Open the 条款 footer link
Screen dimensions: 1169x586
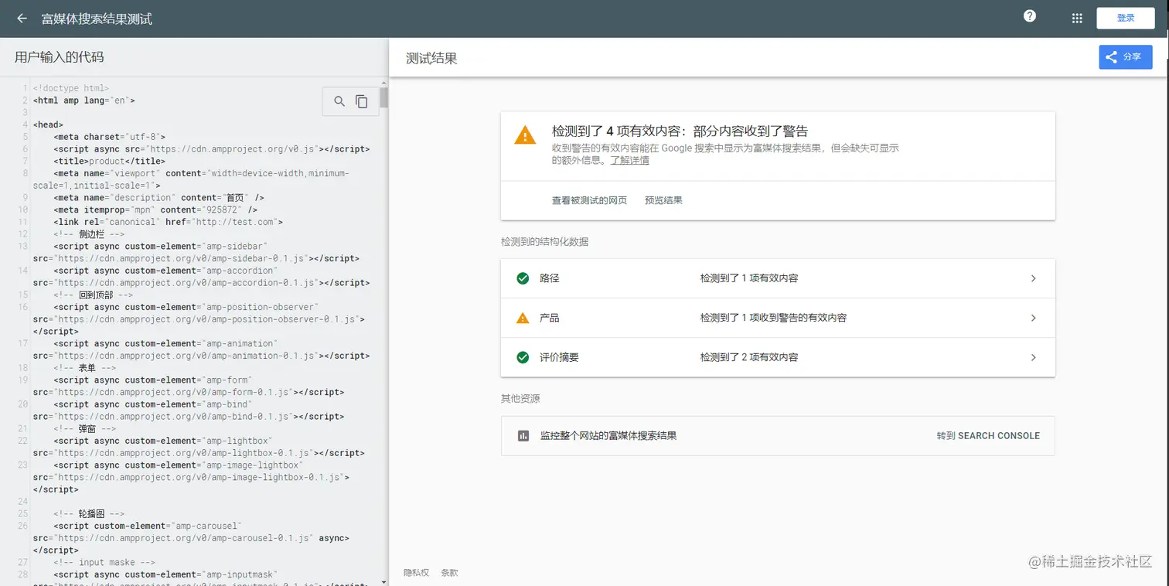pos(449,573)
